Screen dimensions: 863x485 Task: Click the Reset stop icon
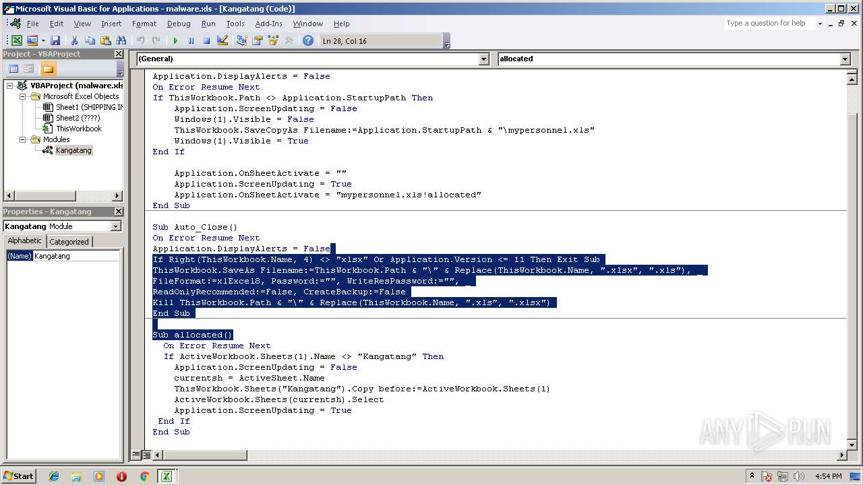(206, 40)
